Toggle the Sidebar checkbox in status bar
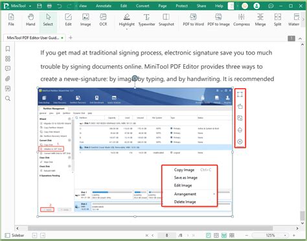Screen dimensions: 307x241 pyautogui.click(x=8, y=235)
